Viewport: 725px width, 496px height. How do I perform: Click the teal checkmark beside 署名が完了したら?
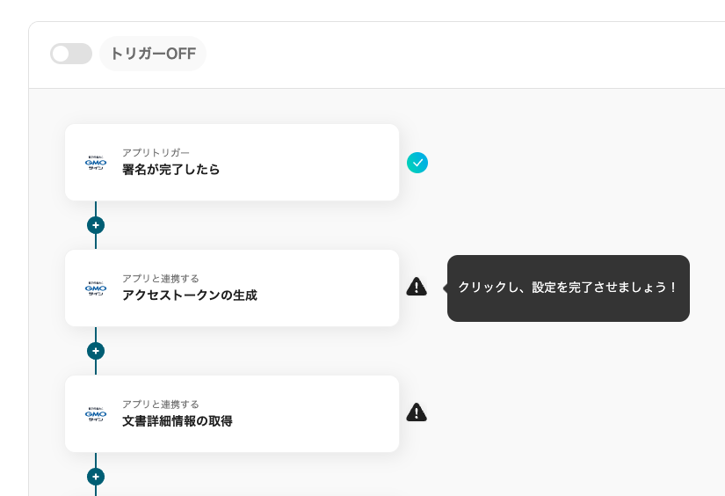pos(417,163)
